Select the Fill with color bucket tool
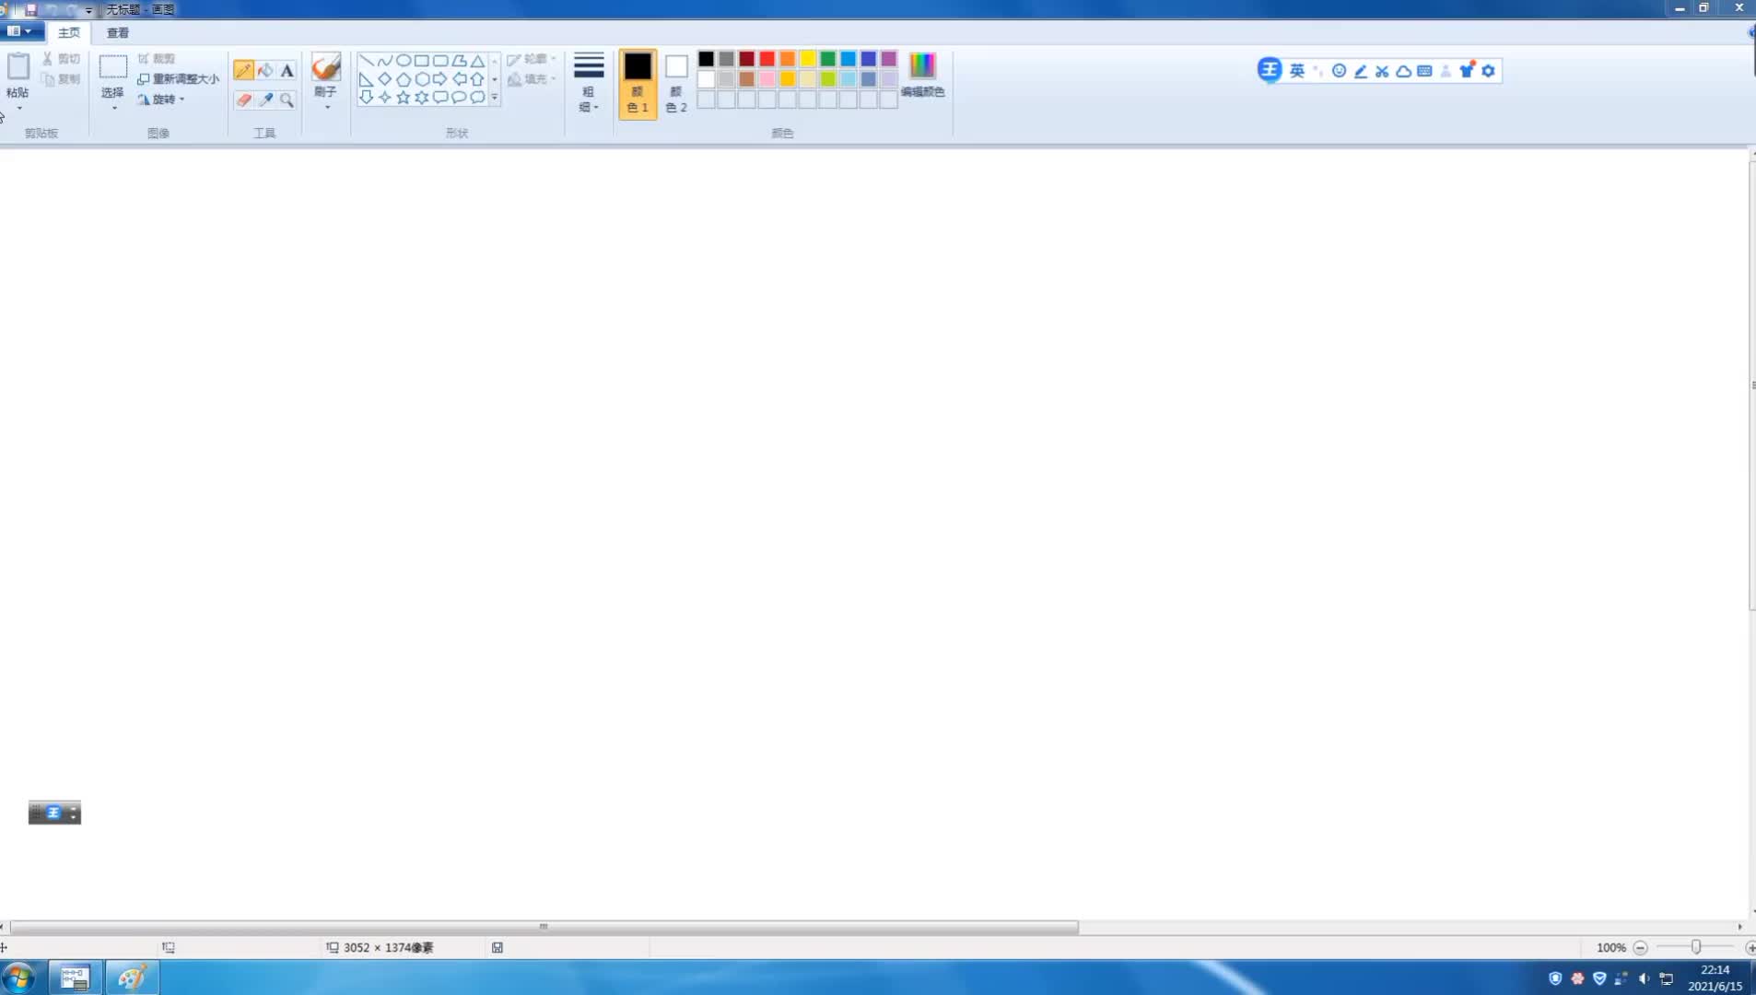Screen dimensions: 1756x995 [265, 71]
